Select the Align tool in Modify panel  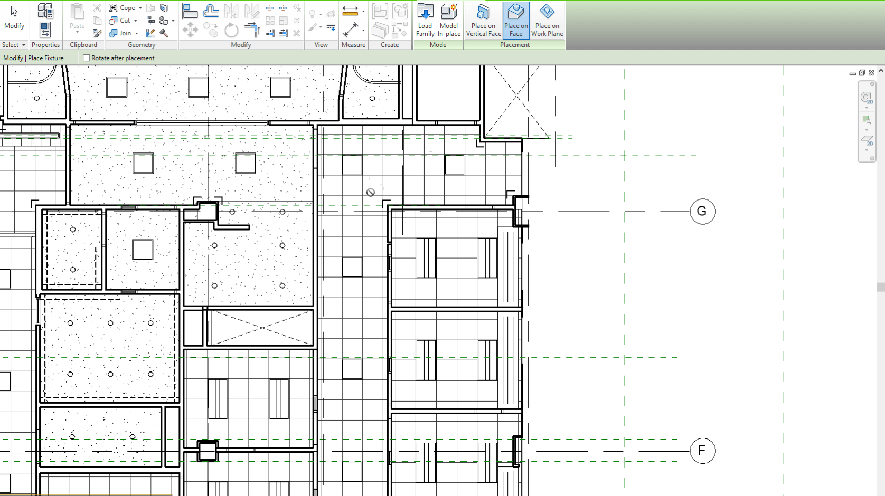(190, 9)
